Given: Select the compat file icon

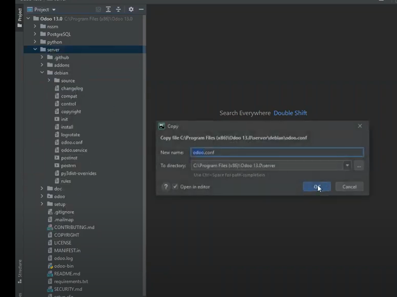Looking at the screenshot, I should coord(57,96).
